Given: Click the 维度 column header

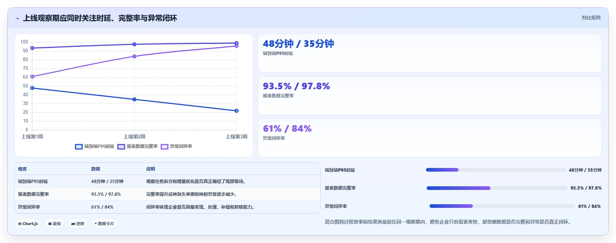Looking at the screenshot, I should click(22, 169).
